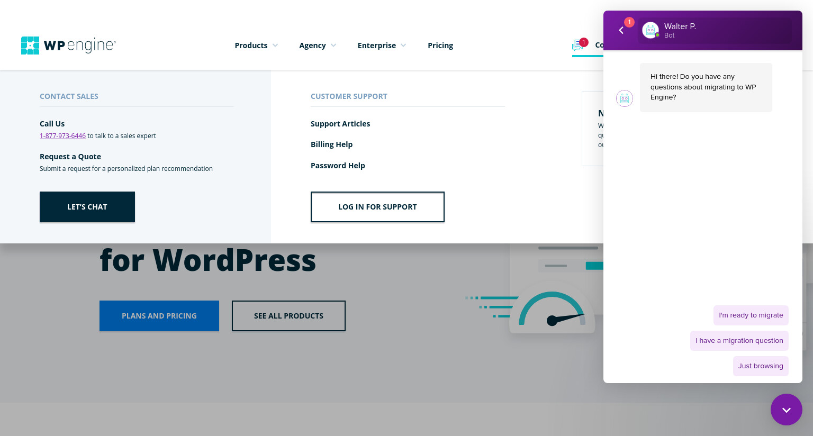Viewport: 813px width, 436px height.
Task: Click the "CONTACT SALES" heading
Action: [x=69, y=96]
